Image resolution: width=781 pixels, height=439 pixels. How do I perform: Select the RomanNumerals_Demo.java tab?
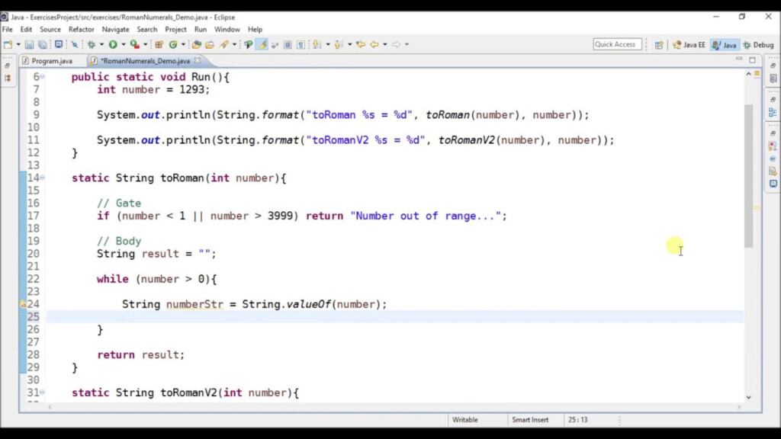click(145, 61)
